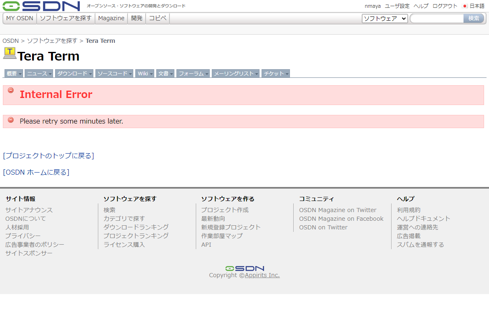
Task: Open the Appirits Inc. copyright link
Action: (x=262, y=275)
